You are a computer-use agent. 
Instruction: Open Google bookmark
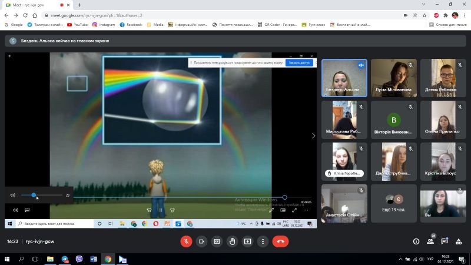point(14,25)
